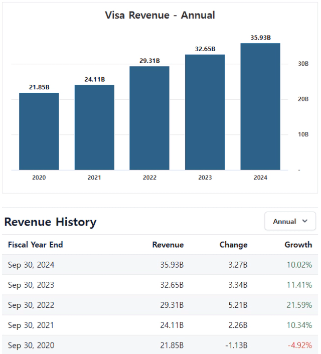Click the Revenue History heading
Screen dimensions: 321x354
click(50, 222)
